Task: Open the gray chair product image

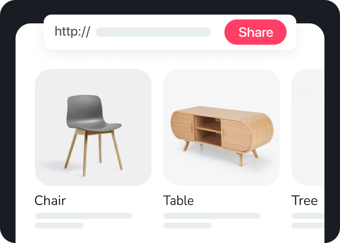Action: pyautogui.click(x=93, y=127)
